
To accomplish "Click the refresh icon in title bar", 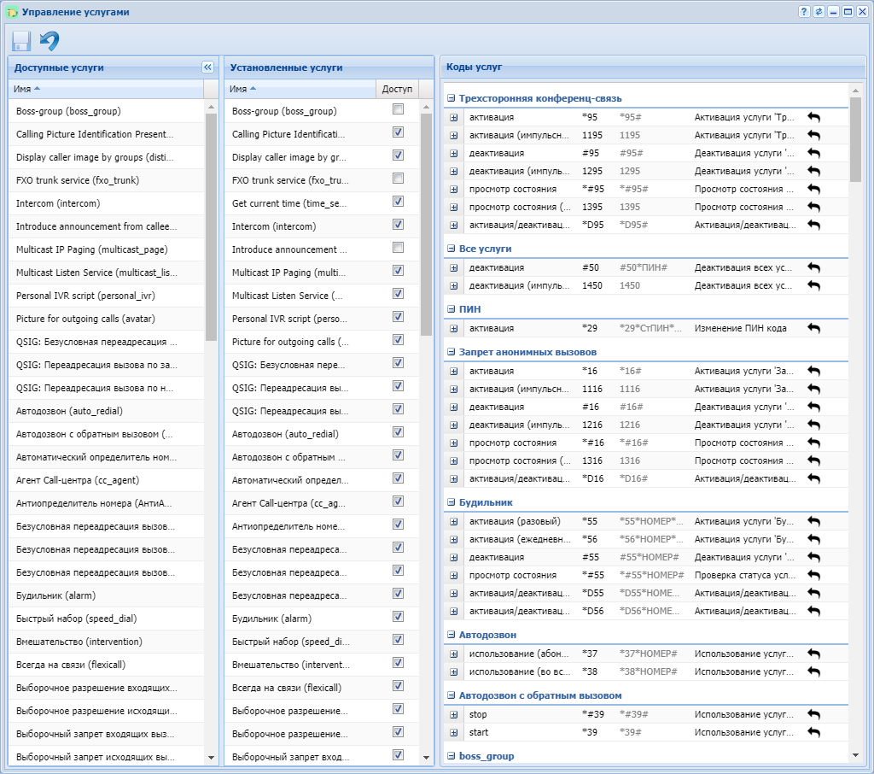I will click(x=819, y=12).
